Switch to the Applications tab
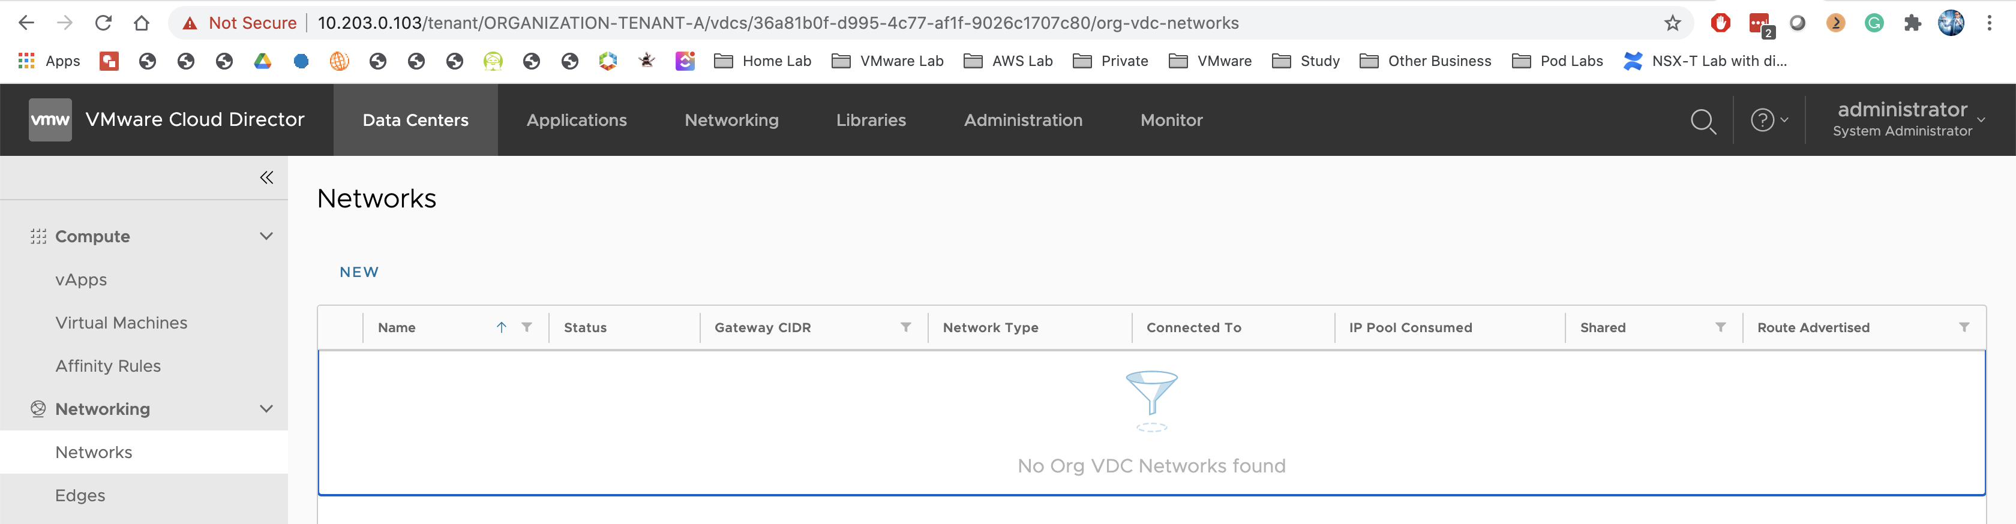This screenshot has height=524, width=2016. [577, 121]
